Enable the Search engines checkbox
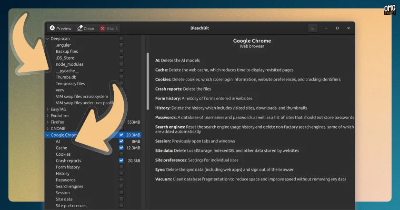Image resolution: width=400 pixels, height=210 pixels. pos(121,186)
